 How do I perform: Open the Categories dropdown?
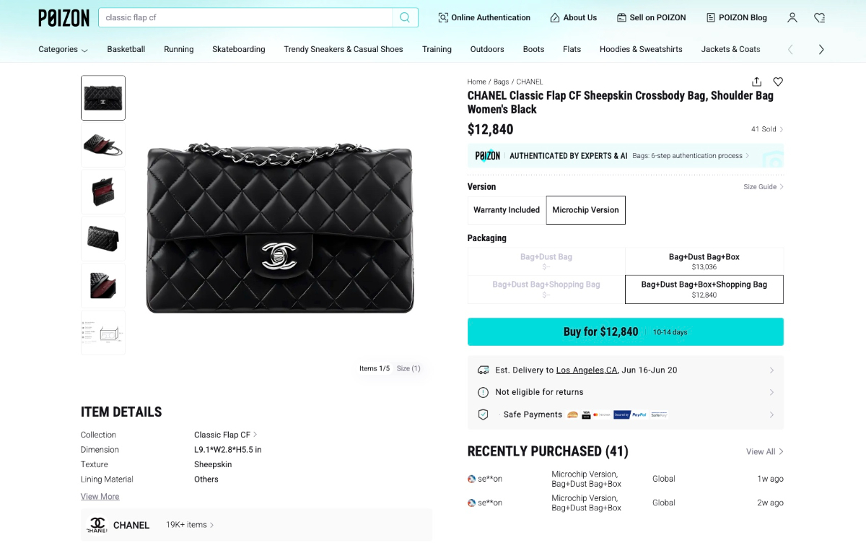63,49
